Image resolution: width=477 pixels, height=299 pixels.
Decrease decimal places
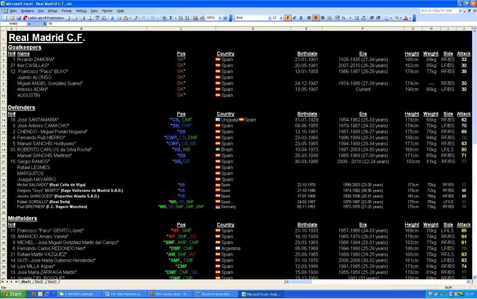[363, 18]
